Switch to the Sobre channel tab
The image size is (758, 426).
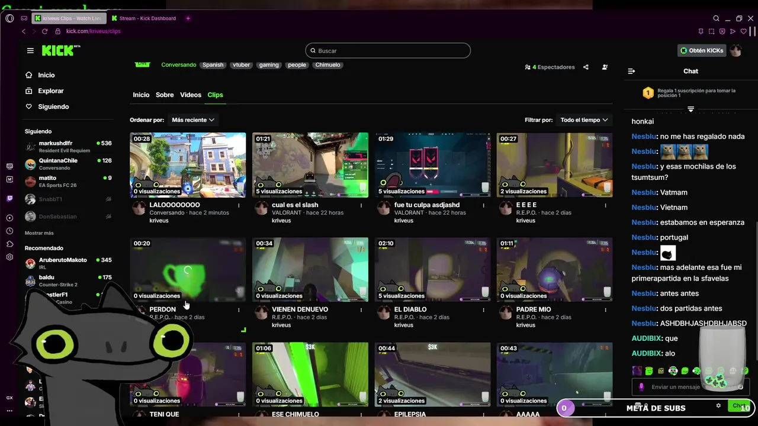[165, 95]
